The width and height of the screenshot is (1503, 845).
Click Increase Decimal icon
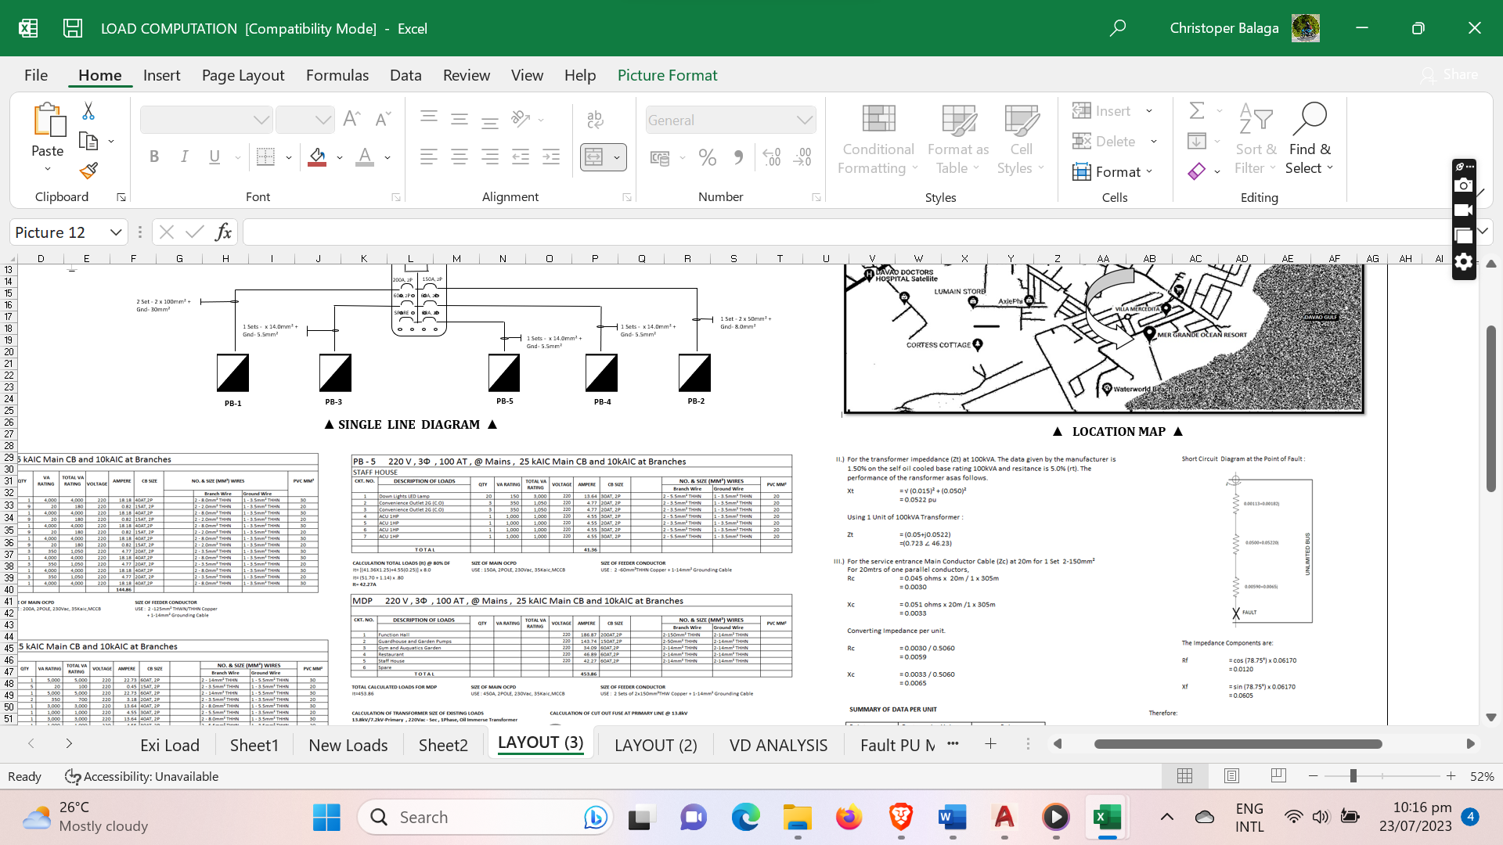(772, 157)
